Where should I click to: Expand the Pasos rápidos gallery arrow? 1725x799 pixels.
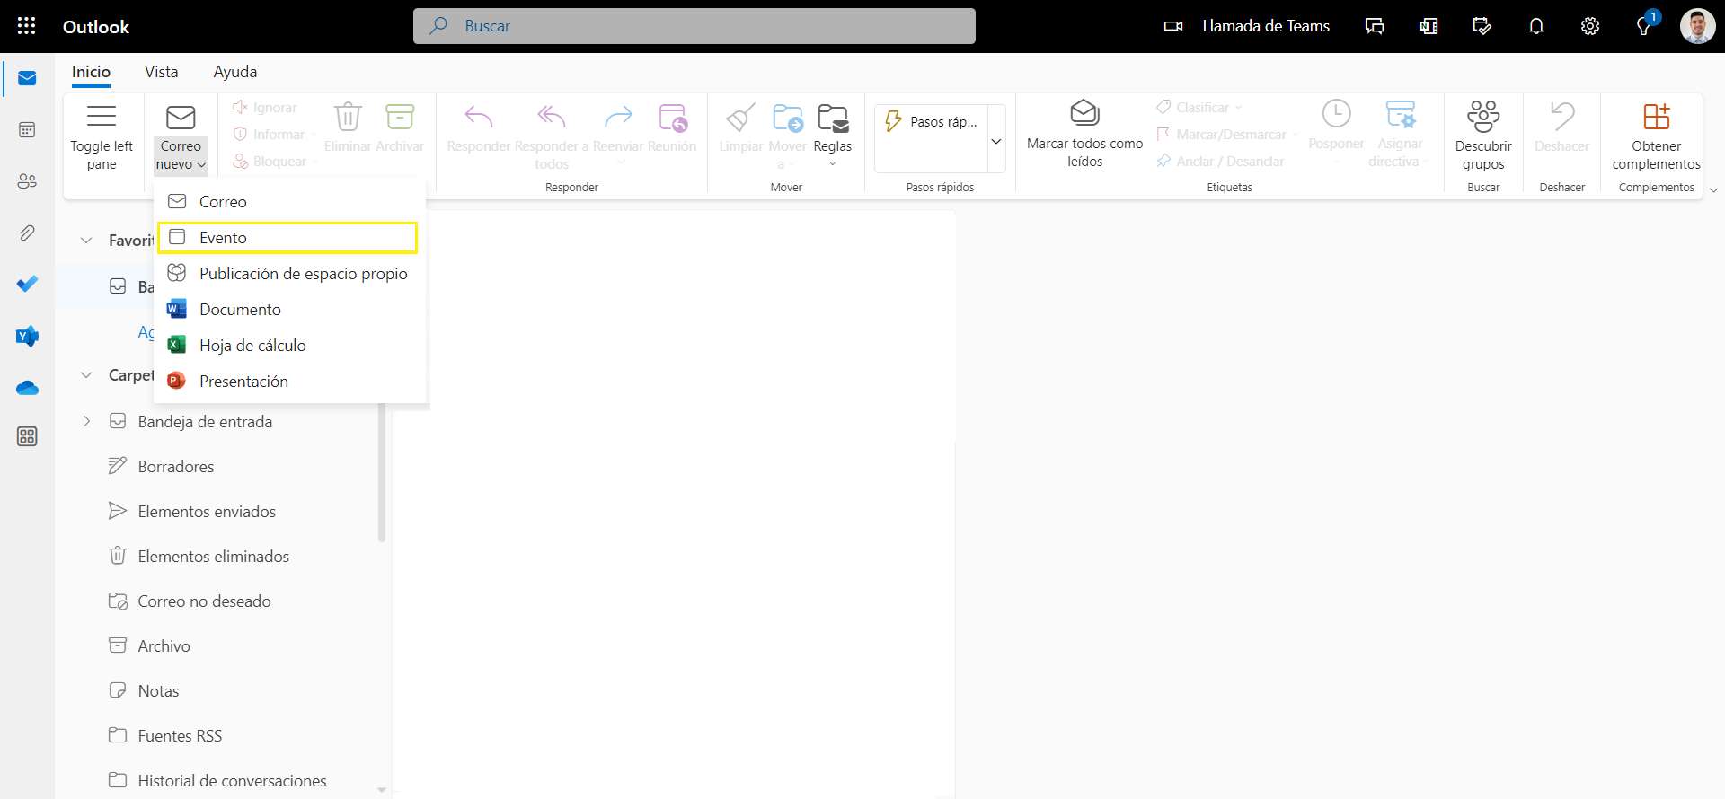tap(996, 141)
